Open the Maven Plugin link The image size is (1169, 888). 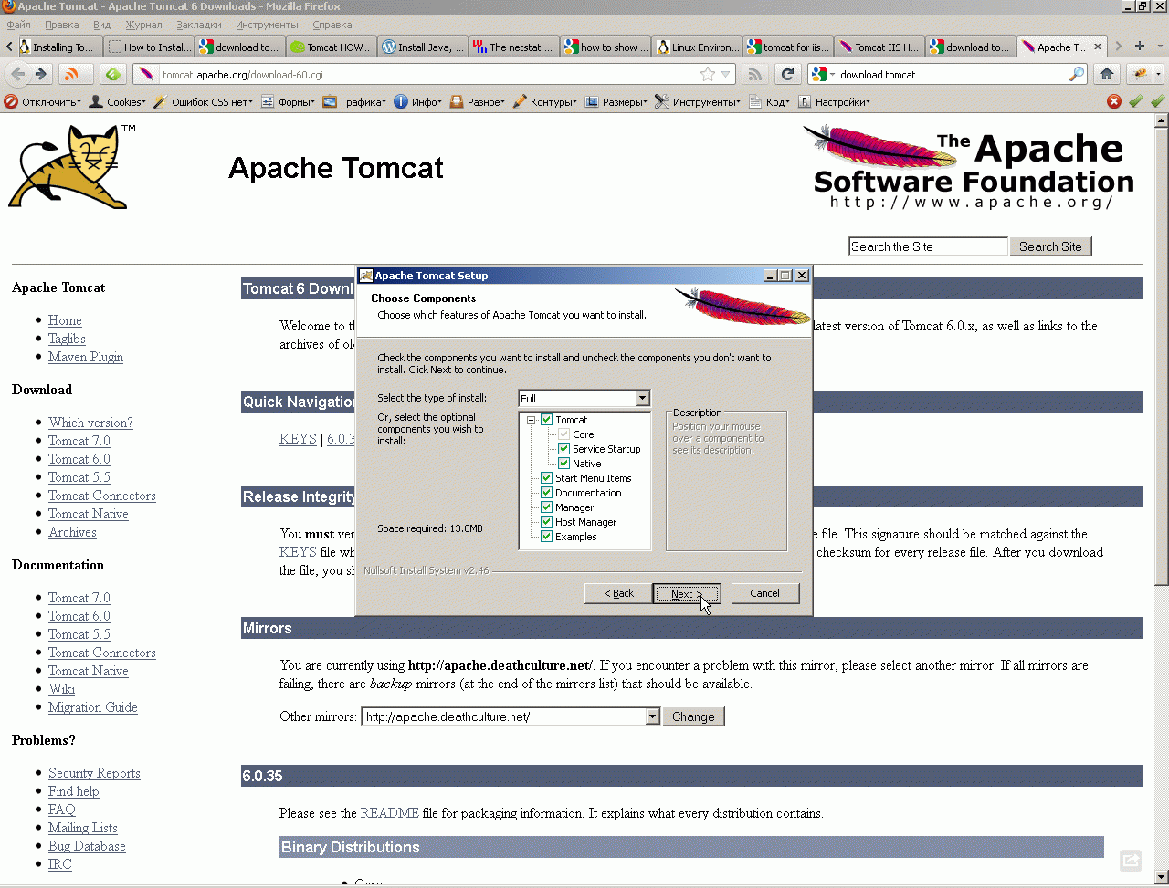point(86,357)
